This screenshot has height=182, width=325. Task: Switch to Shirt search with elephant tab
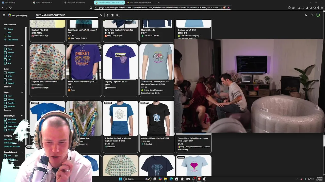point(78,3)
